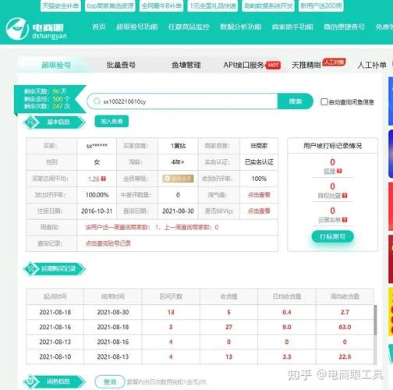Click the 起点时间 column header
393x390 pixels.
pyautogui.click(x=55, y=296)
